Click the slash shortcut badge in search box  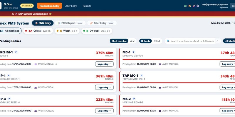pyautogui.click(x=217, y=41)
